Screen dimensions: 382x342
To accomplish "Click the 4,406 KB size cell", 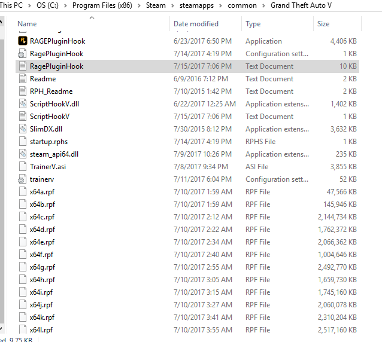I will (x=343, y=41).
